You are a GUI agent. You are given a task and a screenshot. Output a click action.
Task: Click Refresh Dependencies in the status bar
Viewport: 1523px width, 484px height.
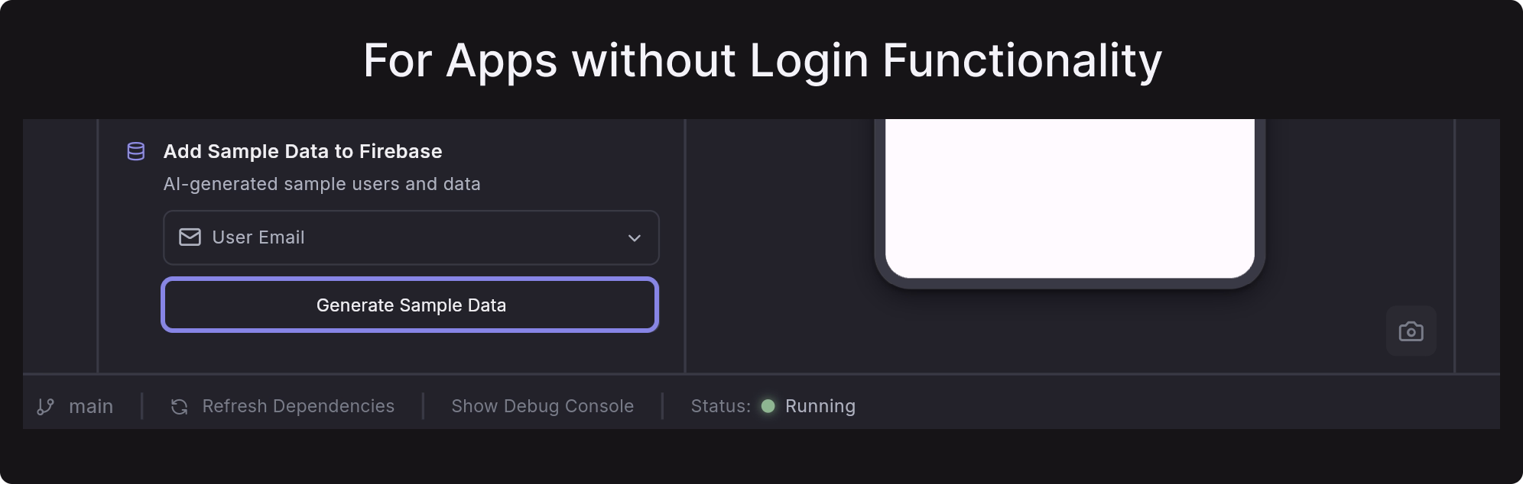298,405
